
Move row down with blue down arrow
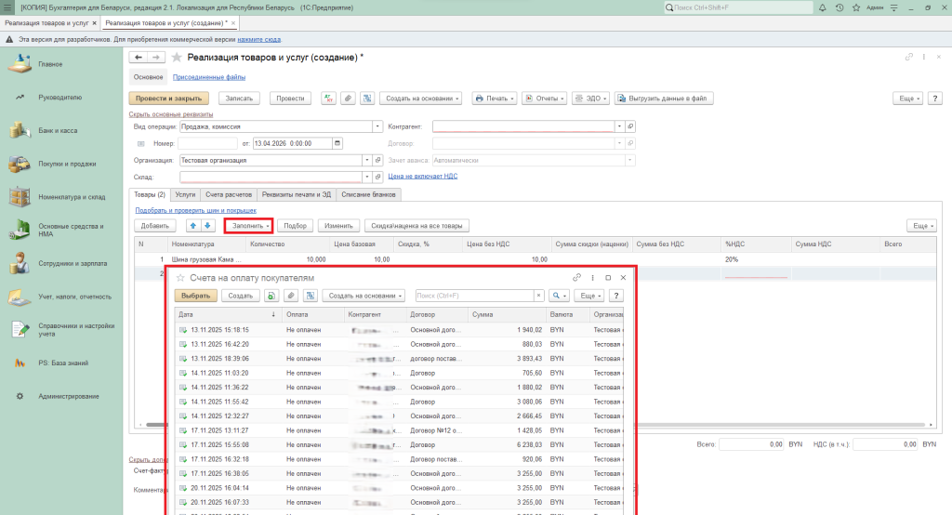tap(207, 225)
